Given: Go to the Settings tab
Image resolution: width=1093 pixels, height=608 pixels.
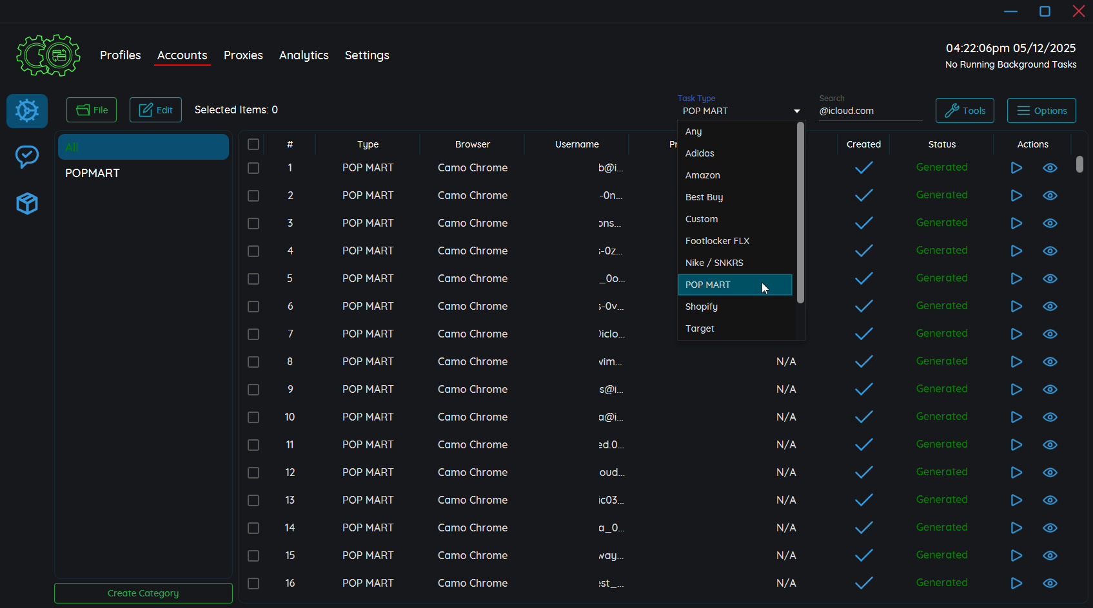Looking at the screenshot, I should click(367, 55).
